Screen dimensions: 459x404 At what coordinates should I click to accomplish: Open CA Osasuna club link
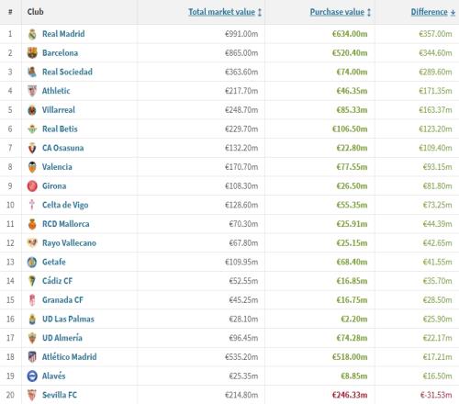pyautogui.click(x=62, y=148)
